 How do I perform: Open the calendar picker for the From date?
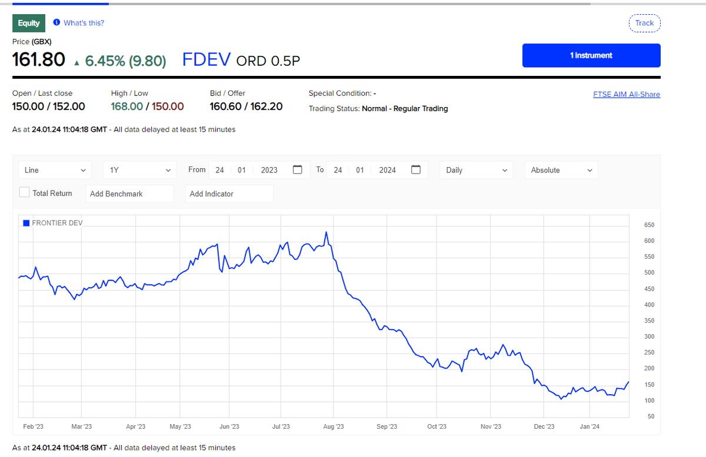pyautogui.click(x=297, y=169)
